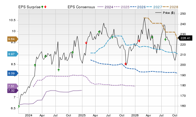Toggle the 2028 consensus series in the legend
196x117 pixels.
click(170, 7)
